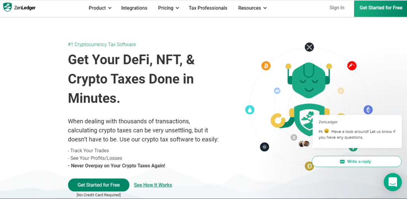Click the bonsai shield emblem on the robot
Viewport: 407px width, 199px height.
(308, 120)
